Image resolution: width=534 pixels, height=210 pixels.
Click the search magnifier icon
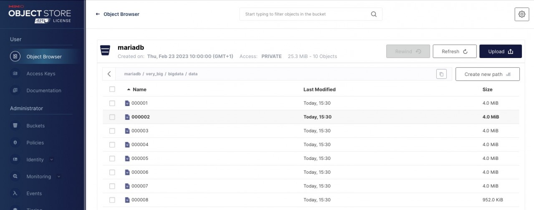pyautogui.click(x=374, y=14)
